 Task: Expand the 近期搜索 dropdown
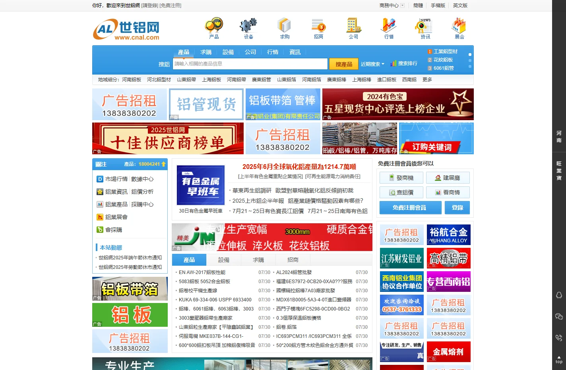(x=372, y=64)
